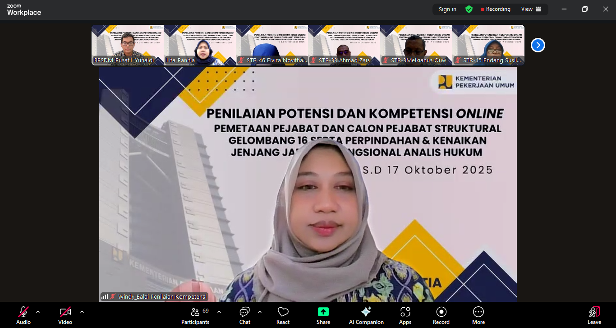Screen dimensions: 616x328
Task: Expand the Chat options arrow
Action: coord(260,312)
